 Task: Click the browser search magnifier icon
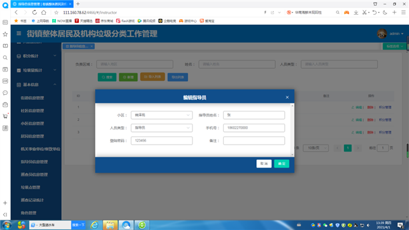338,12
